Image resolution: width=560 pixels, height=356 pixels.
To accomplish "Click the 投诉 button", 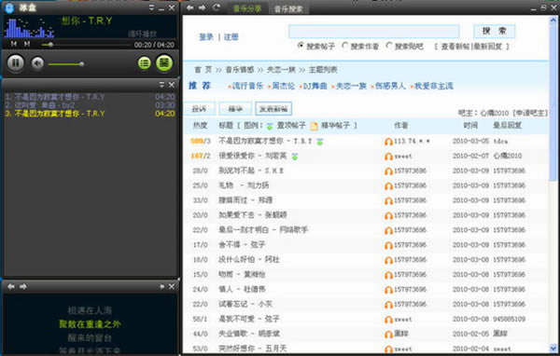I will click(x=200, y=109).
